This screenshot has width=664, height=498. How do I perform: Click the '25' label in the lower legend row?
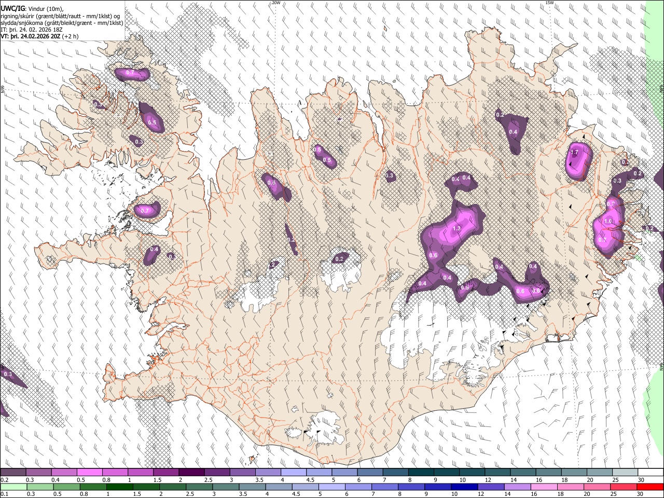pos(614,494)
